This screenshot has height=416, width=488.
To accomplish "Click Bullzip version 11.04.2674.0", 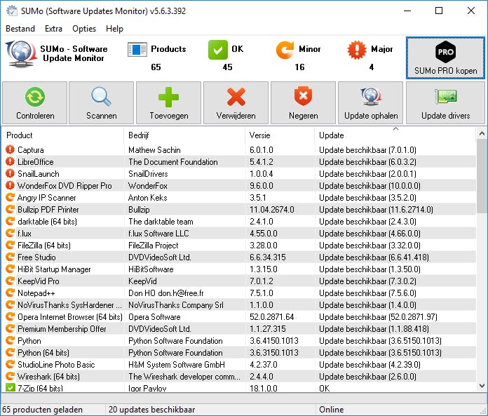I will click(x=272, y=210).
